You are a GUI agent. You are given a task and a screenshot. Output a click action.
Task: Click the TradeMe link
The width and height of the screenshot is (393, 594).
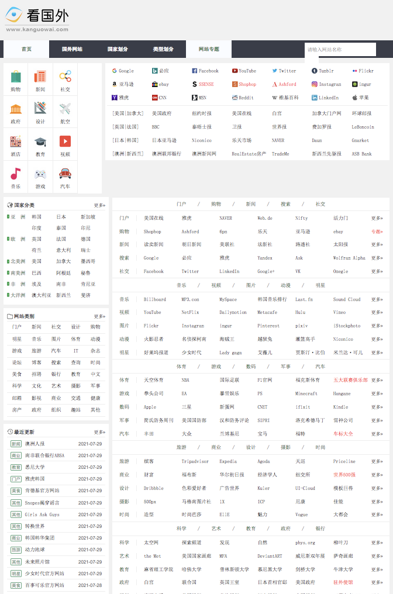point(281,154)
